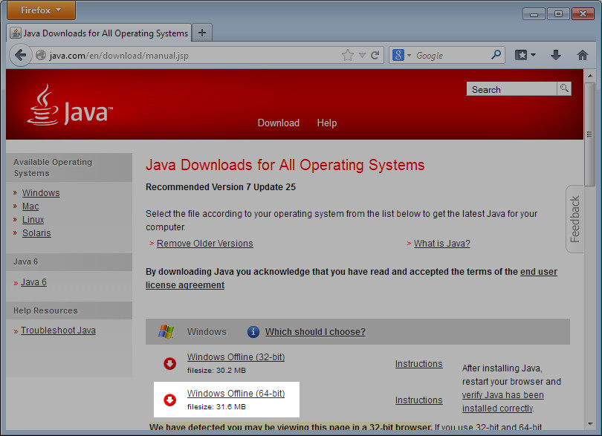Viewport: 602px width, 436px height.
Task: Open the Google search engine selector dropdown
Action: (x=409, y=55)
